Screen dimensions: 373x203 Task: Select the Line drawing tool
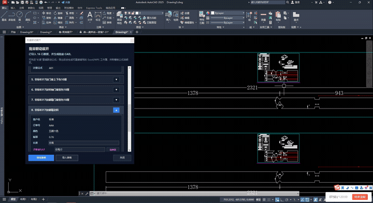pos(4,16)
